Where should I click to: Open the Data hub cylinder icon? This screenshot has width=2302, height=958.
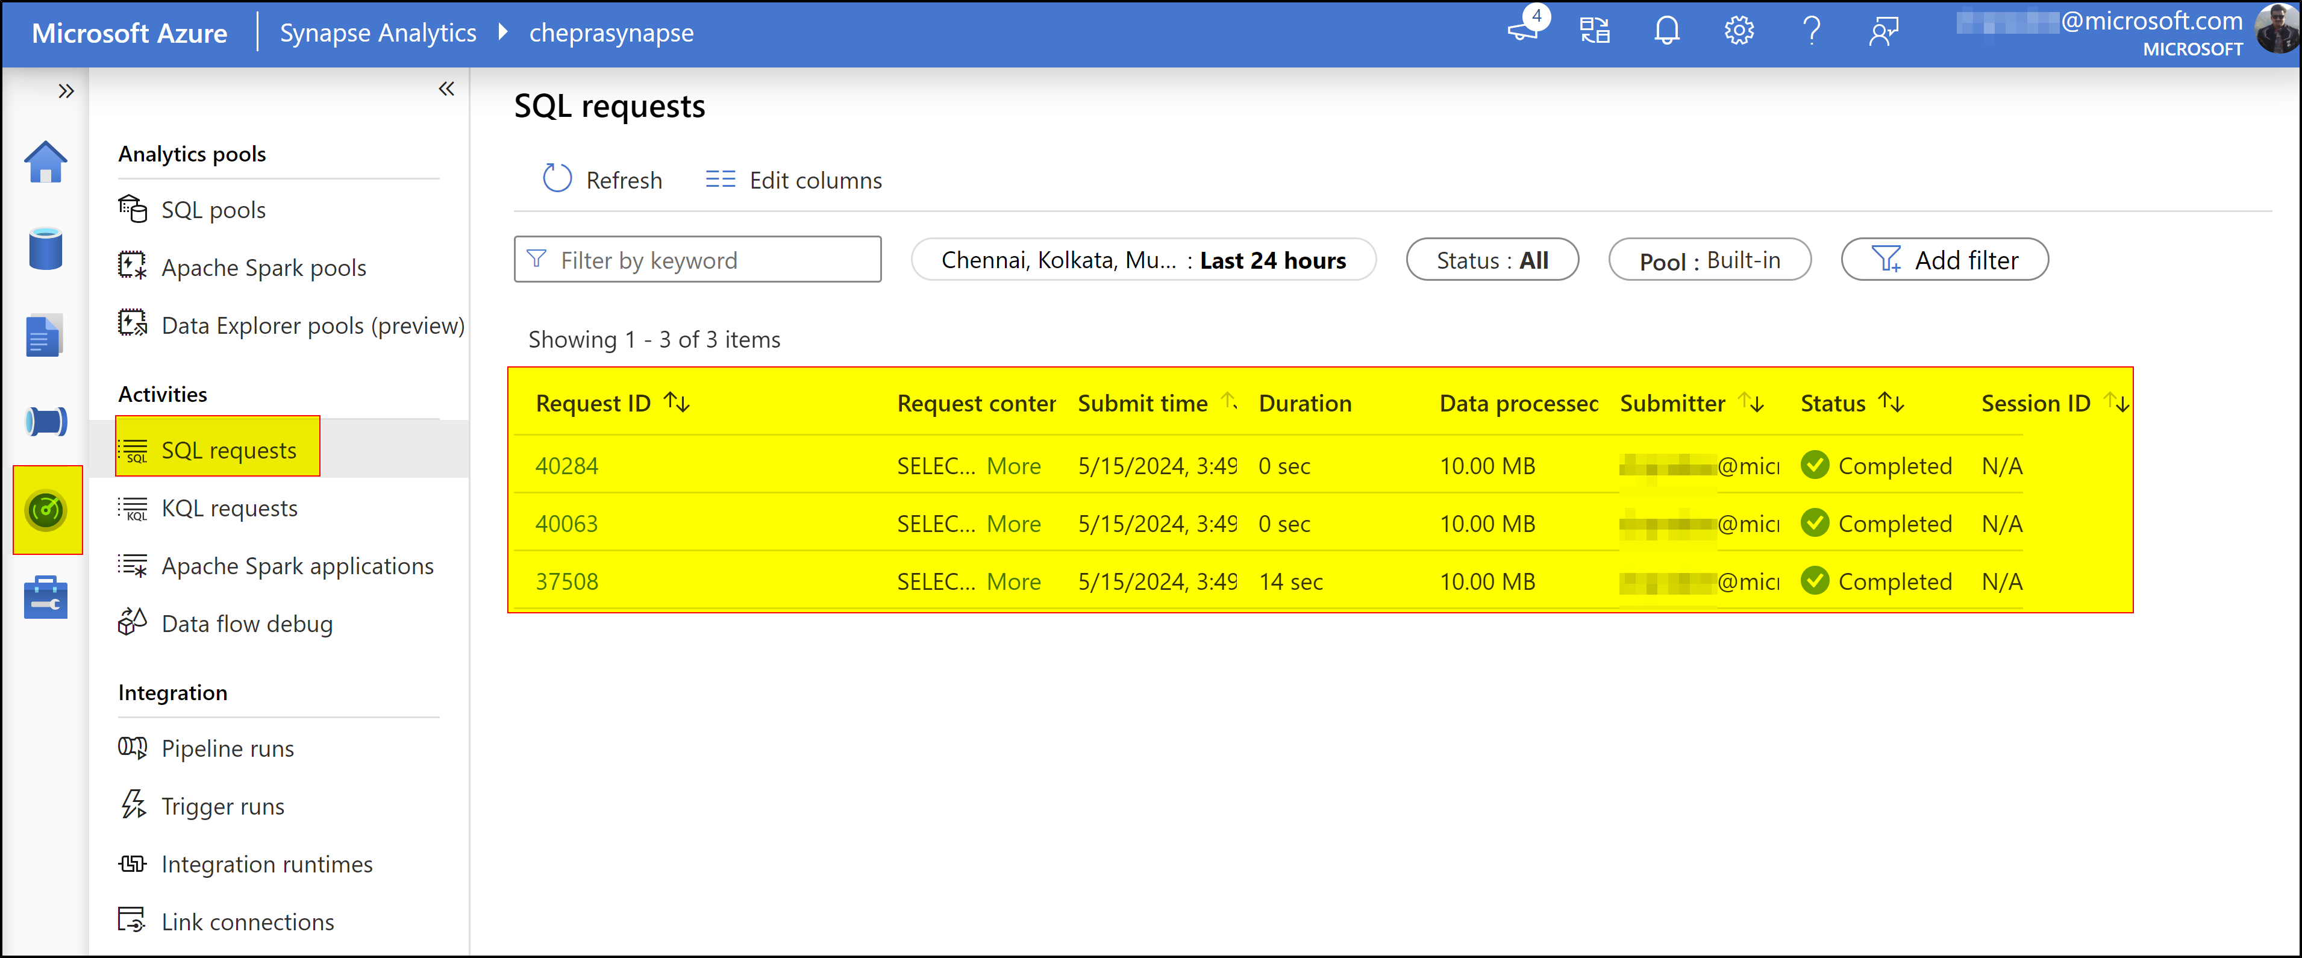pyautogui.click(x=46, y=248)
